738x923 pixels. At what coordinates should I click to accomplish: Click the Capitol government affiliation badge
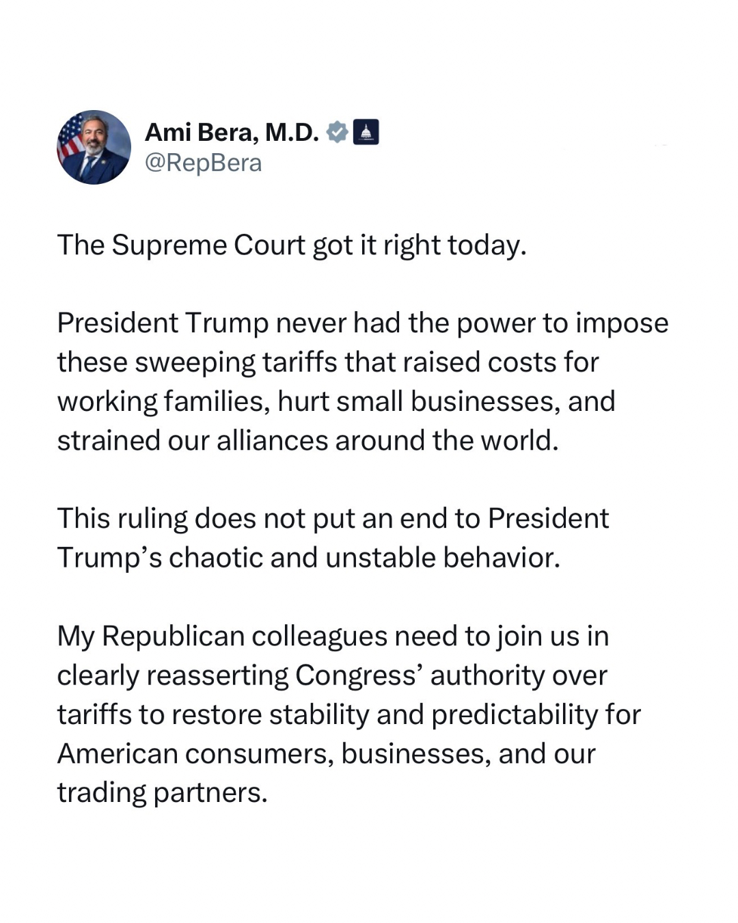366,132
